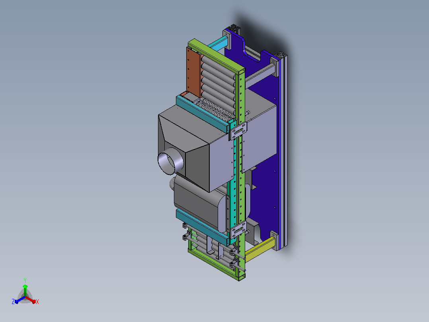Click the red X axis of the orientation triad

coord(31,299)
